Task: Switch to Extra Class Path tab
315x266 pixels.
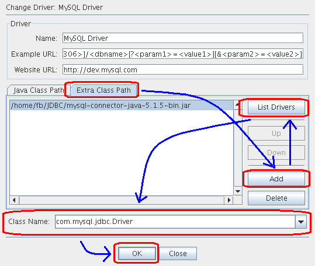Action: click(x=103, y=90)
